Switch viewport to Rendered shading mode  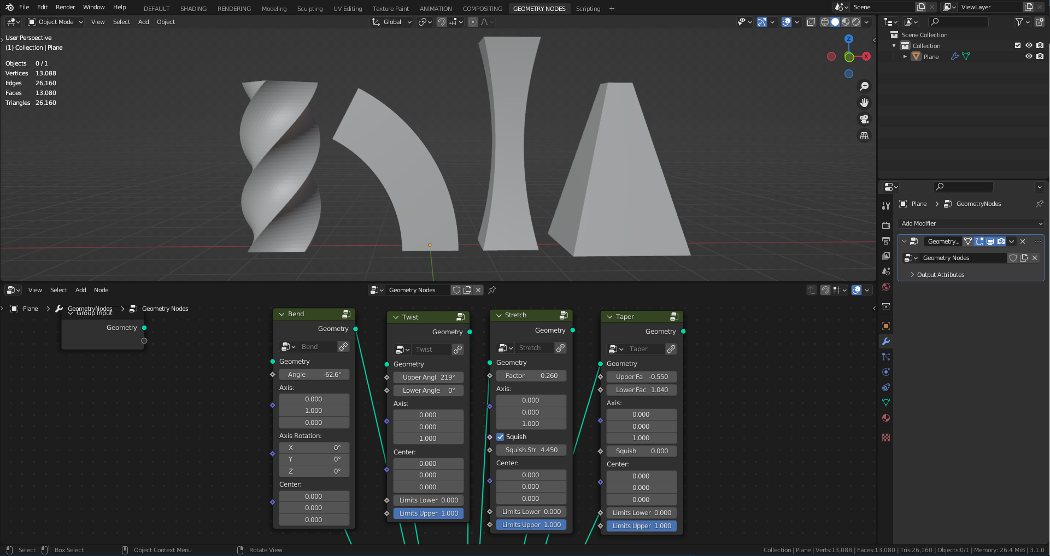(856, 22)
